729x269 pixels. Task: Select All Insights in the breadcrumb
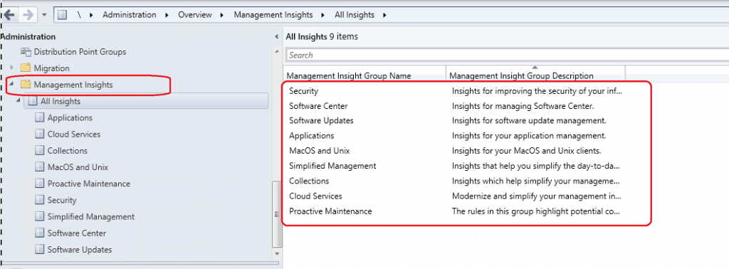click(355, 15)
